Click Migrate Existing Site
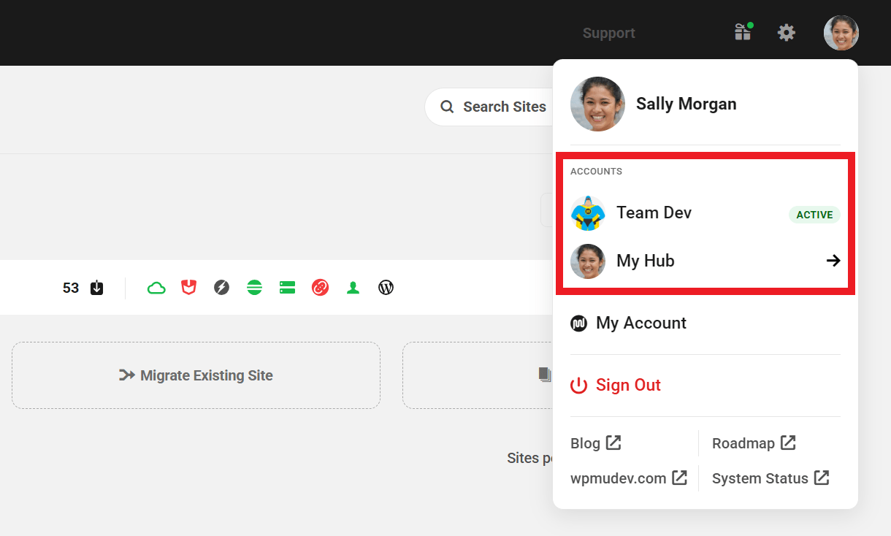Viewport: 891px width, 536px height. point(196,375)
